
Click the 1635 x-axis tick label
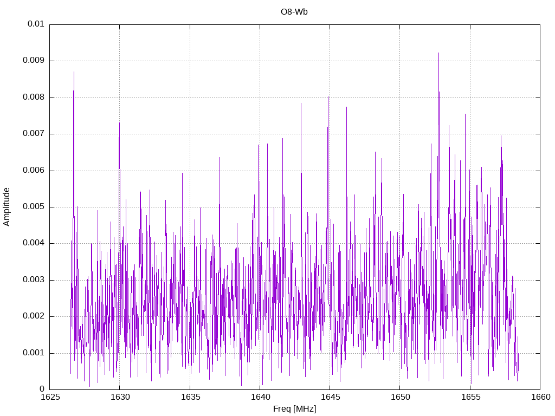190,397
